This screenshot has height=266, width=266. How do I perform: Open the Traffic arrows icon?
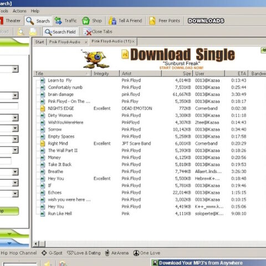[x=58, y=21]
